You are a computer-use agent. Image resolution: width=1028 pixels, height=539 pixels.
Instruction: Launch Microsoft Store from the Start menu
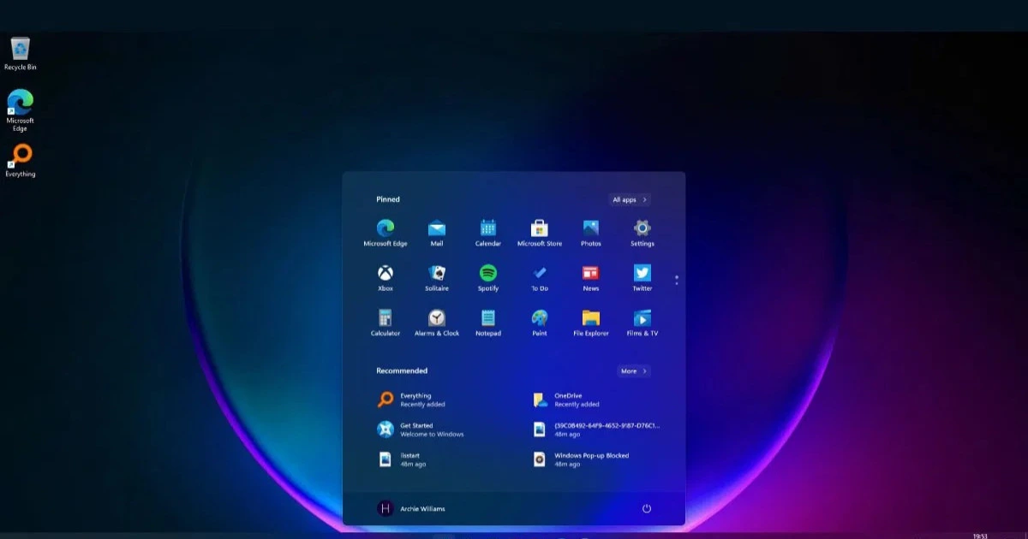pos(540,232)
